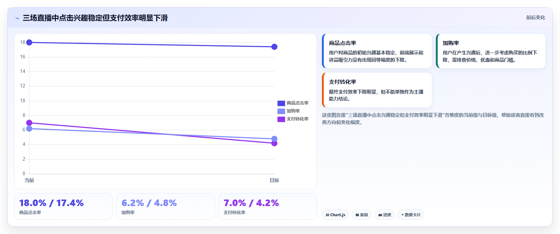Click the 前后变化 label in header
The image size is (560, 234).
pos(535,18)
